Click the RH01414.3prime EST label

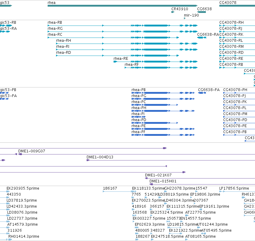pos(24,237)
